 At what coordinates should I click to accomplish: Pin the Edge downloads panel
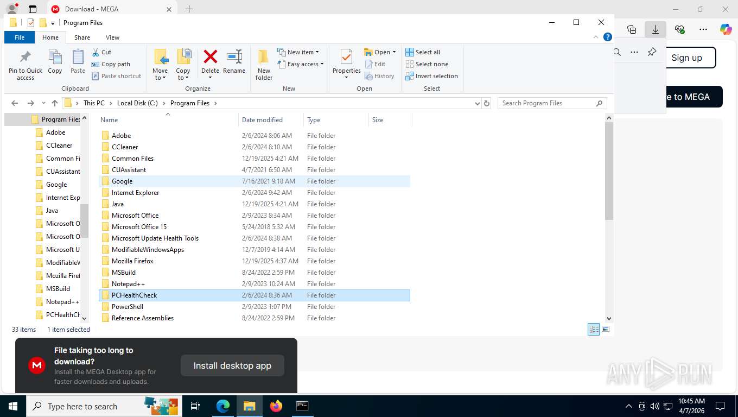(652, 52)
